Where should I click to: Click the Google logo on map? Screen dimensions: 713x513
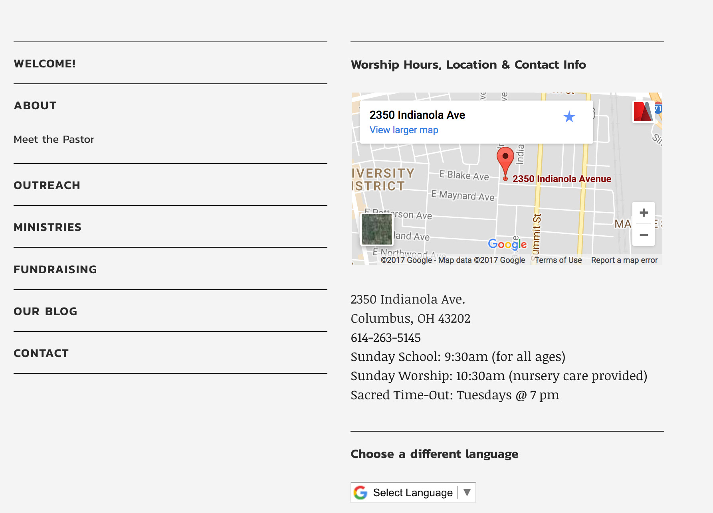[507, 244]
